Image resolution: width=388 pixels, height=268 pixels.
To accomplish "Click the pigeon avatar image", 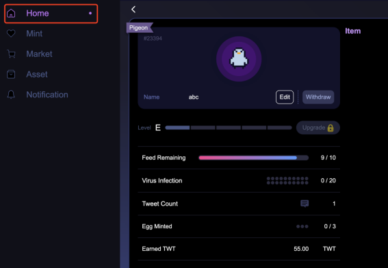I will 239,59.
